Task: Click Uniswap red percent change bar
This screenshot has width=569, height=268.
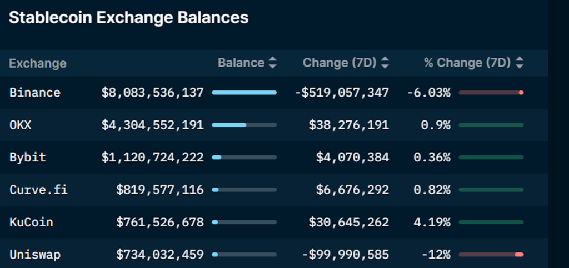Action: (491, 255)
